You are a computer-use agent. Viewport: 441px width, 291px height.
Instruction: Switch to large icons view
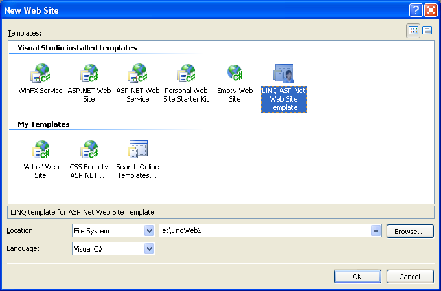click(x=413, y=30)
